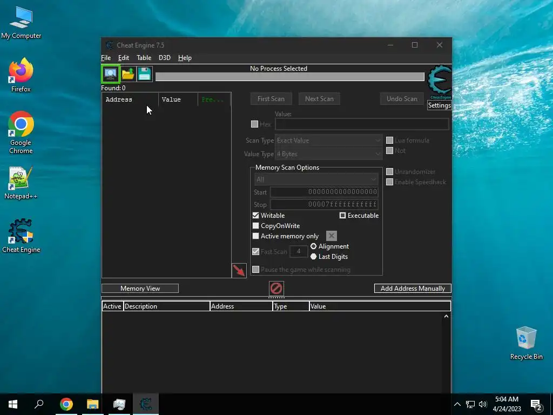Image resolution: width=553 pixels, height=415 pixels.
Task: Uncheck the Writable option
Action: pos(255,215)
